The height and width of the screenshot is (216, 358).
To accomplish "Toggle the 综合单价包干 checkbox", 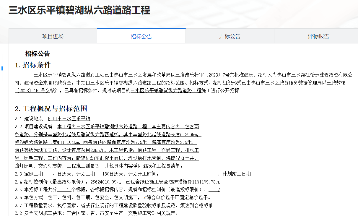I will (x=144, y=197).
